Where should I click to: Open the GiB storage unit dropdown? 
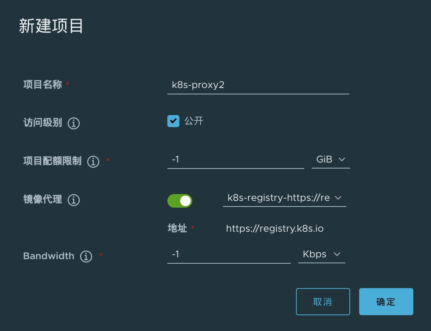[x=331, y=159]
